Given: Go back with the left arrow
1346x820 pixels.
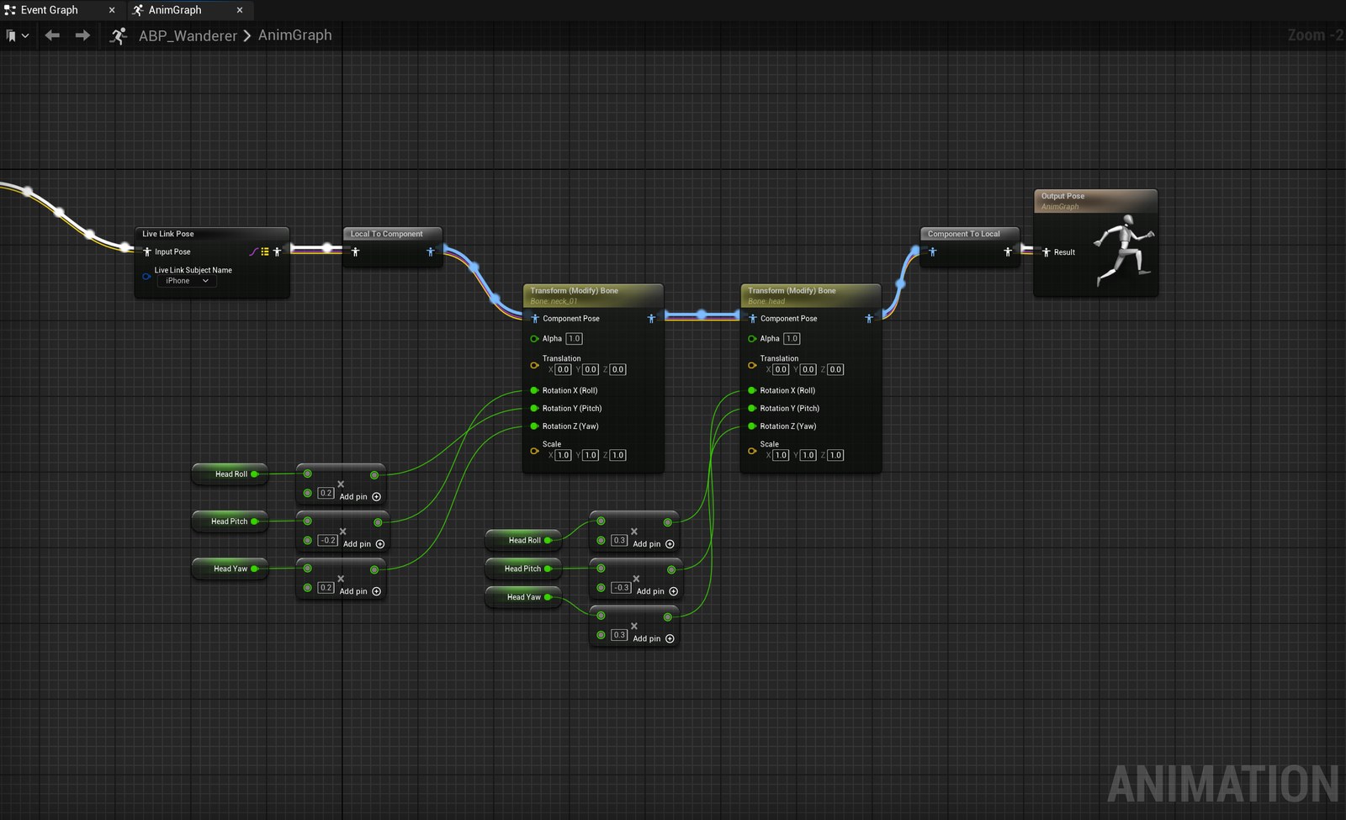Looking at the screenshot, I should [x=52, y=35].
